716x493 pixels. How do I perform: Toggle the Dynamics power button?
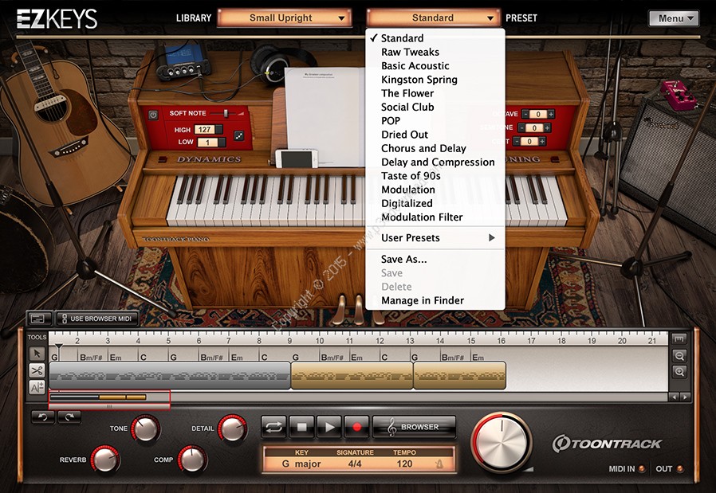pos(154,115)
